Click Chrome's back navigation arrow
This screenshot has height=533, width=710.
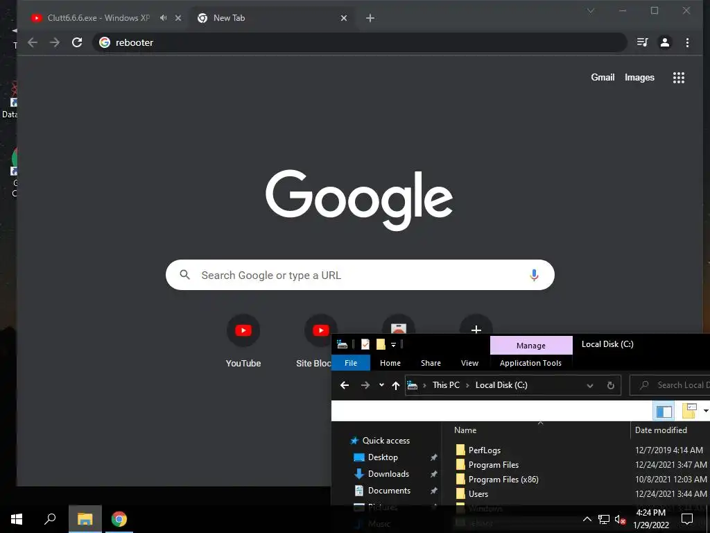tap(32, 42)
